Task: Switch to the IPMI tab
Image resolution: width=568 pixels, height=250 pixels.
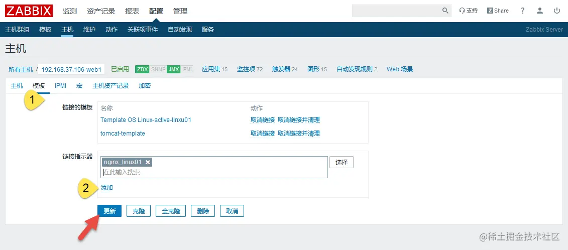Action: (60, 86)
